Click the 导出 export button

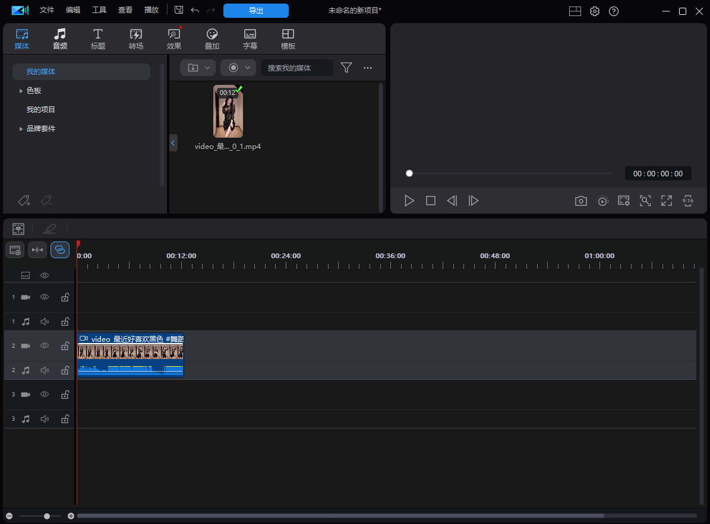tap(255, 10)
